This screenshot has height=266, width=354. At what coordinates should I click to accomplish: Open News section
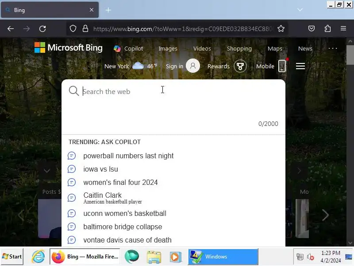click(x=305, y=49)
